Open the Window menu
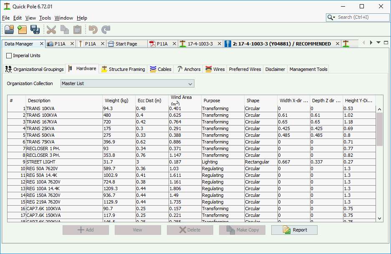Image resolution: width=391 pixels, height=254 pixels. [64, 18]
